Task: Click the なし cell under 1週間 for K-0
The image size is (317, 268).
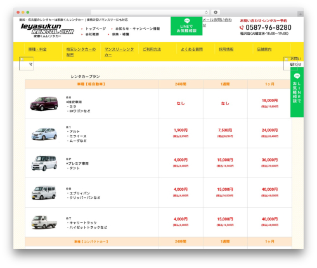Action: pyautogui.click(x=225, y=103)
